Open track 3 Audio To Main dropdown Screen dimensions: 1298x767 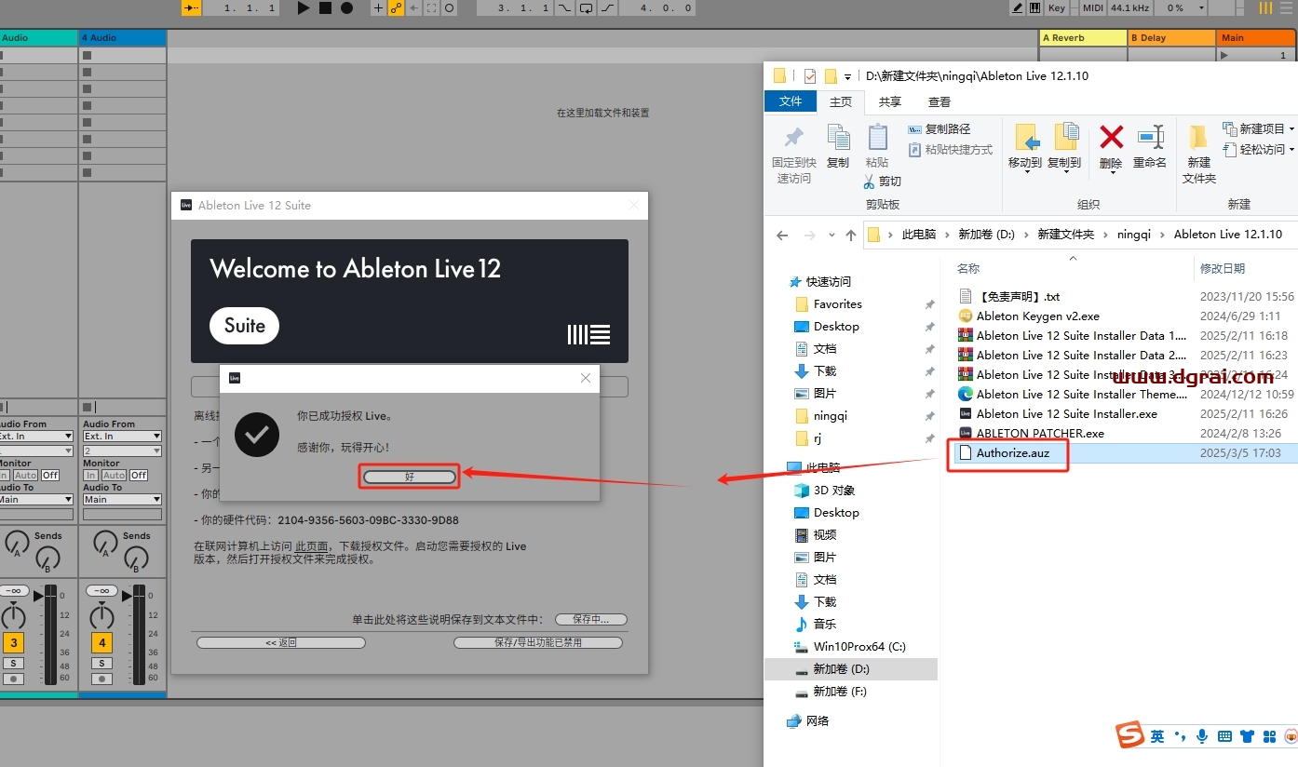(35, 499)
